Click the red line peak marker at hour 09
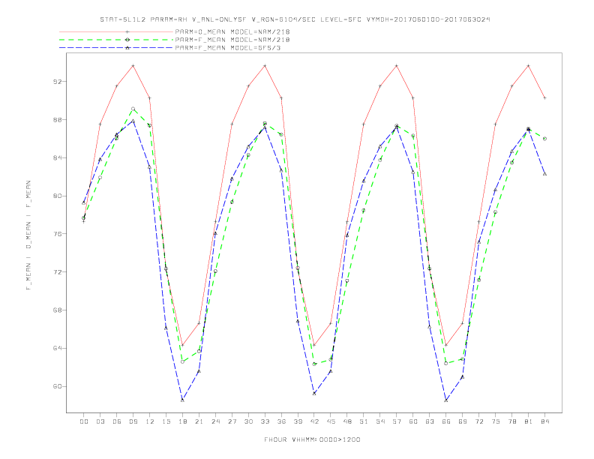The width and height of the screenshot is (594, 459). pos(133,66)
